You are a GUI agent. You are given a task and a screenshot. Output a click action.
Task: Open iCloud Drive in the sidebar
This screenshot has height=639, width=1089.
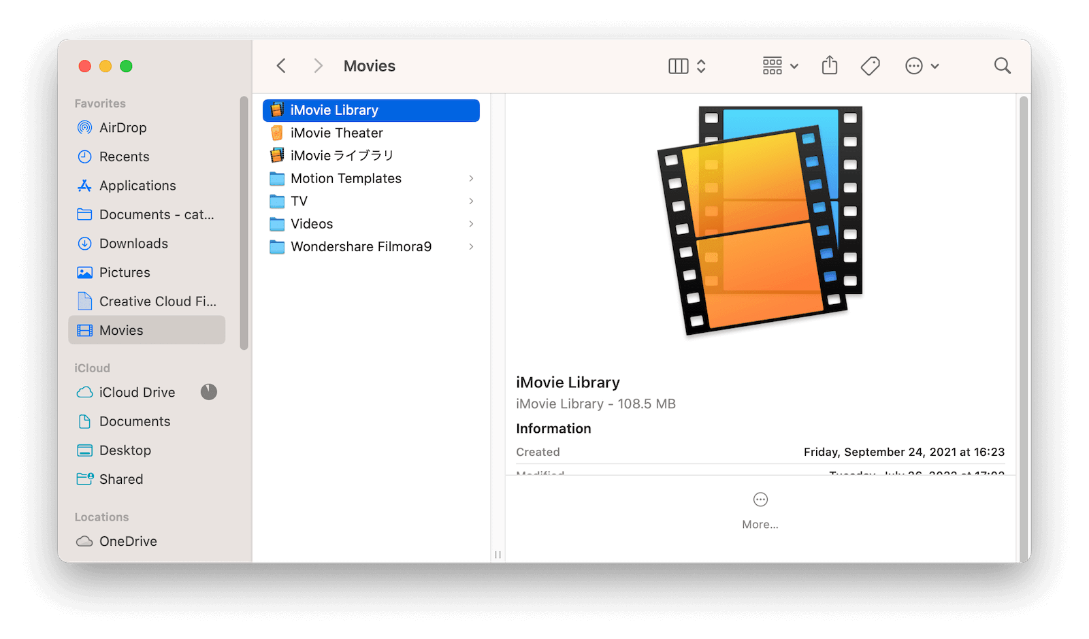pyautogui.click(x=146, y=393)
